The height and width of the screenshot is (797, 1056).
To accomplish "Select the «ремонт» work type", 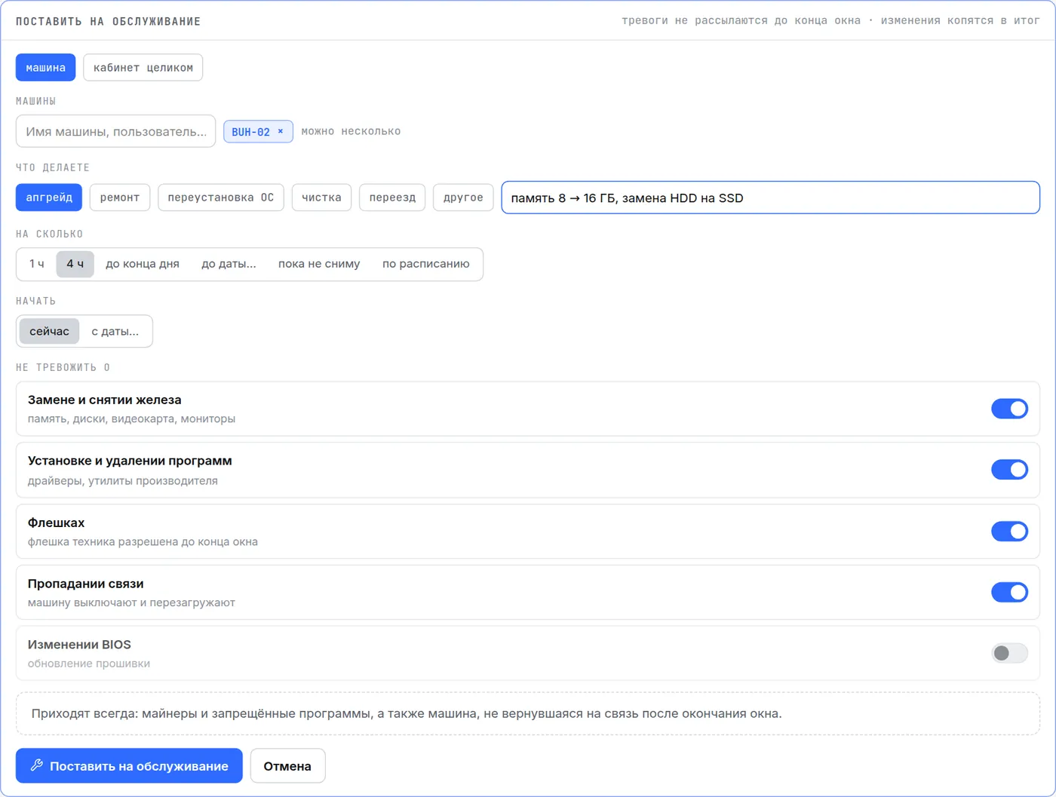I will pos(120,198).
